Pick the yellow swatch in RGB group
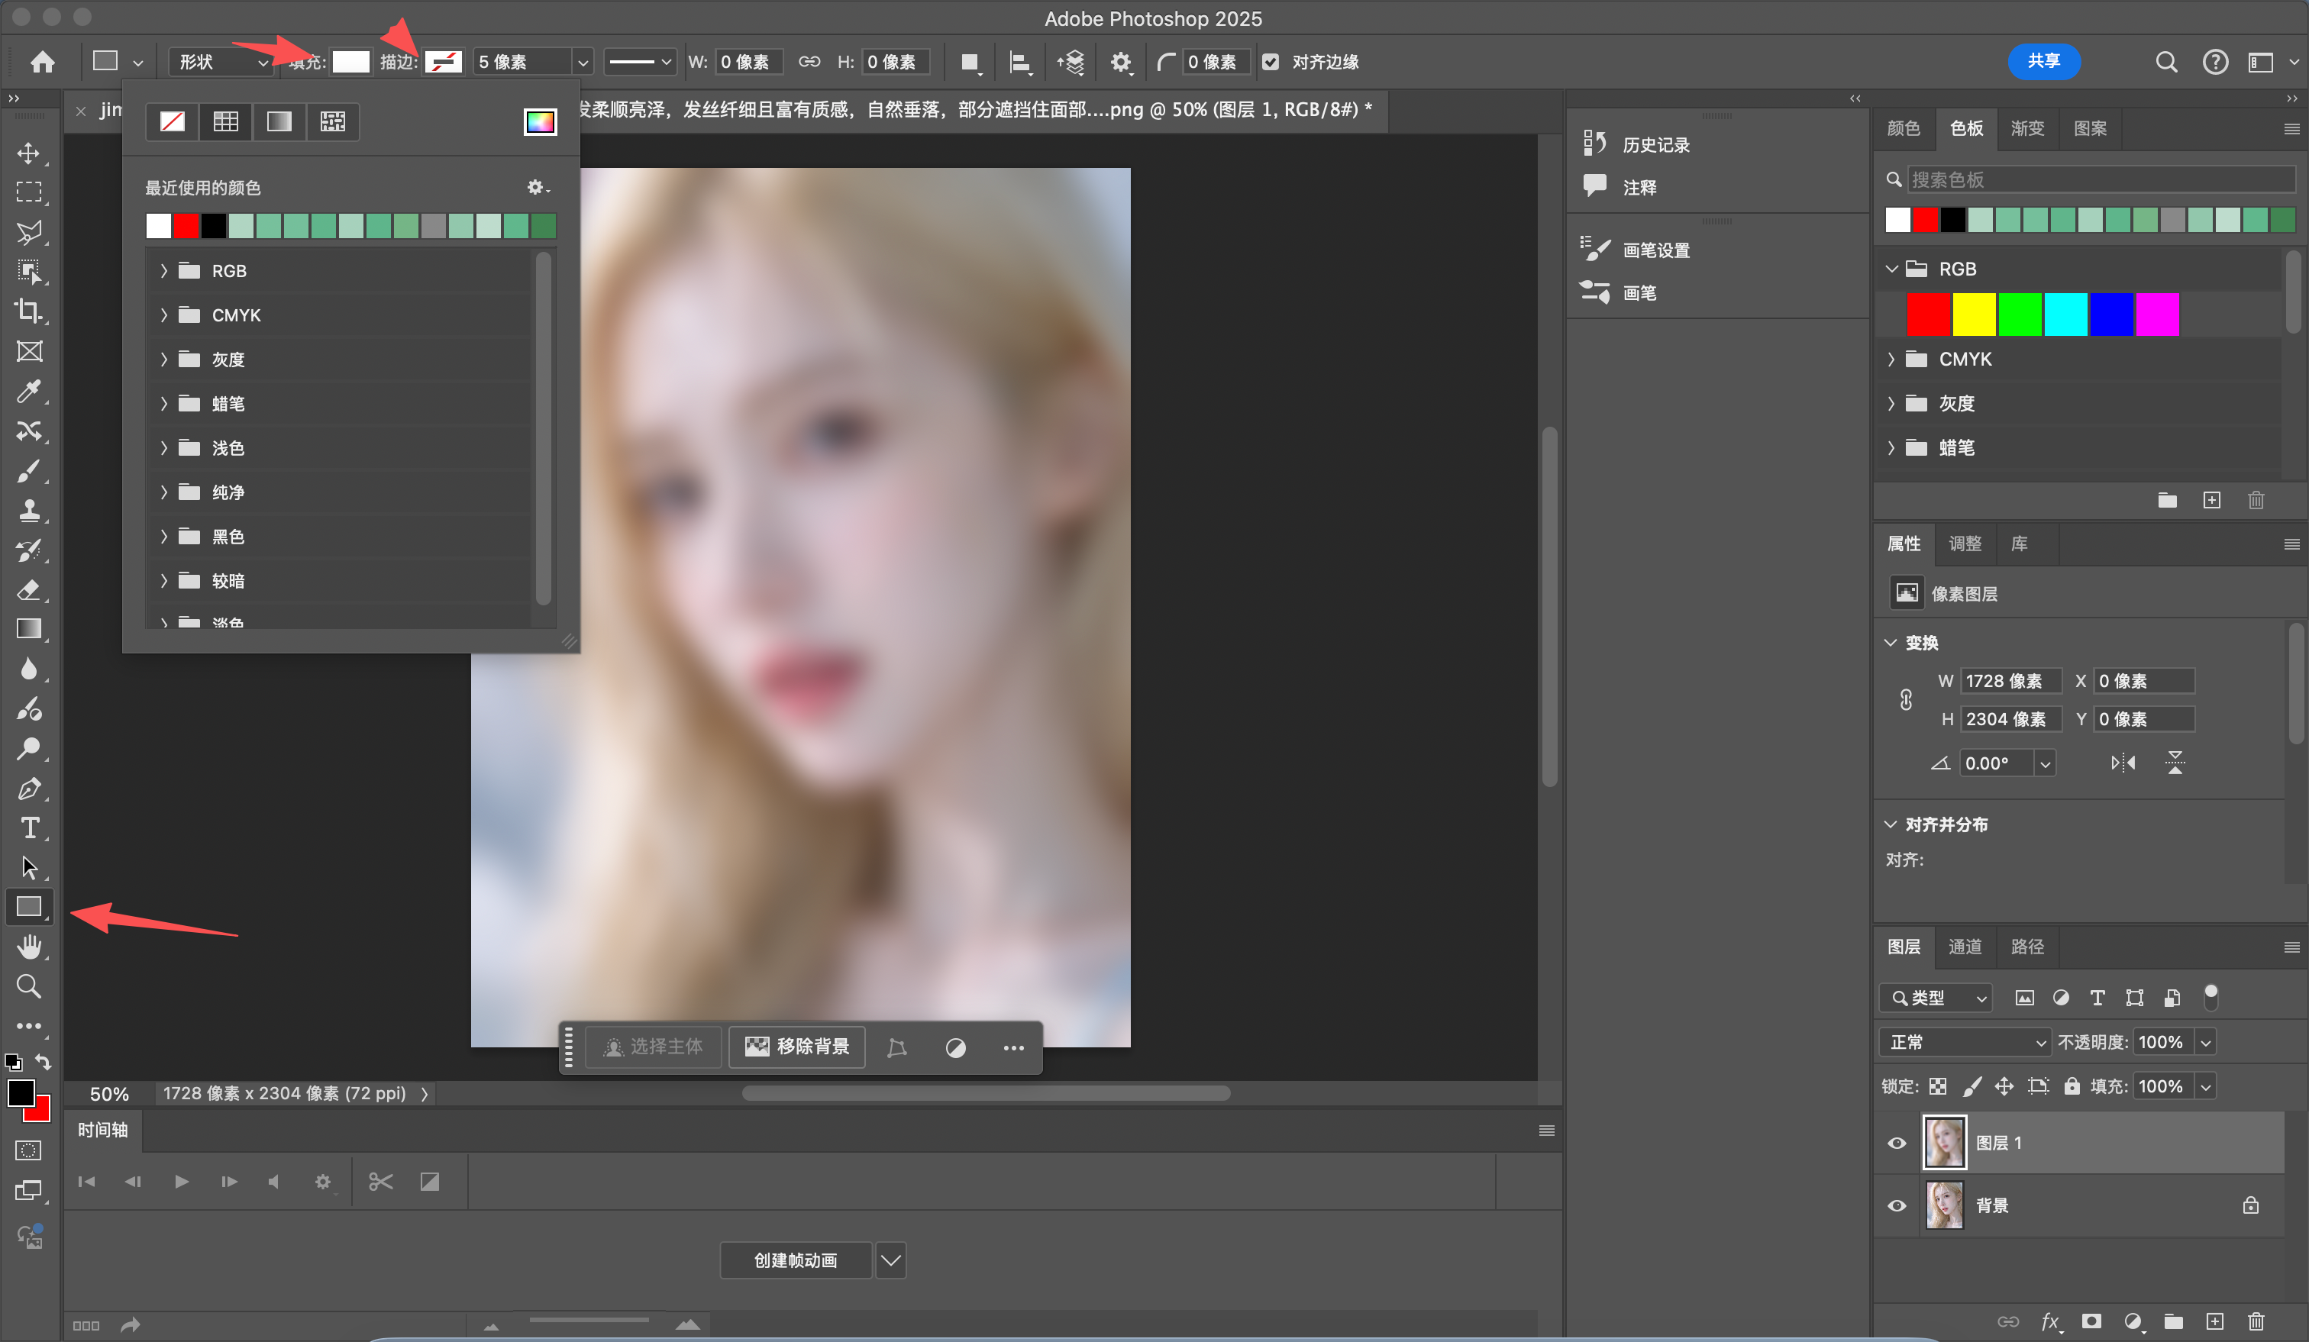Screen dimensions: 2309x1342 pos(1974,315)
